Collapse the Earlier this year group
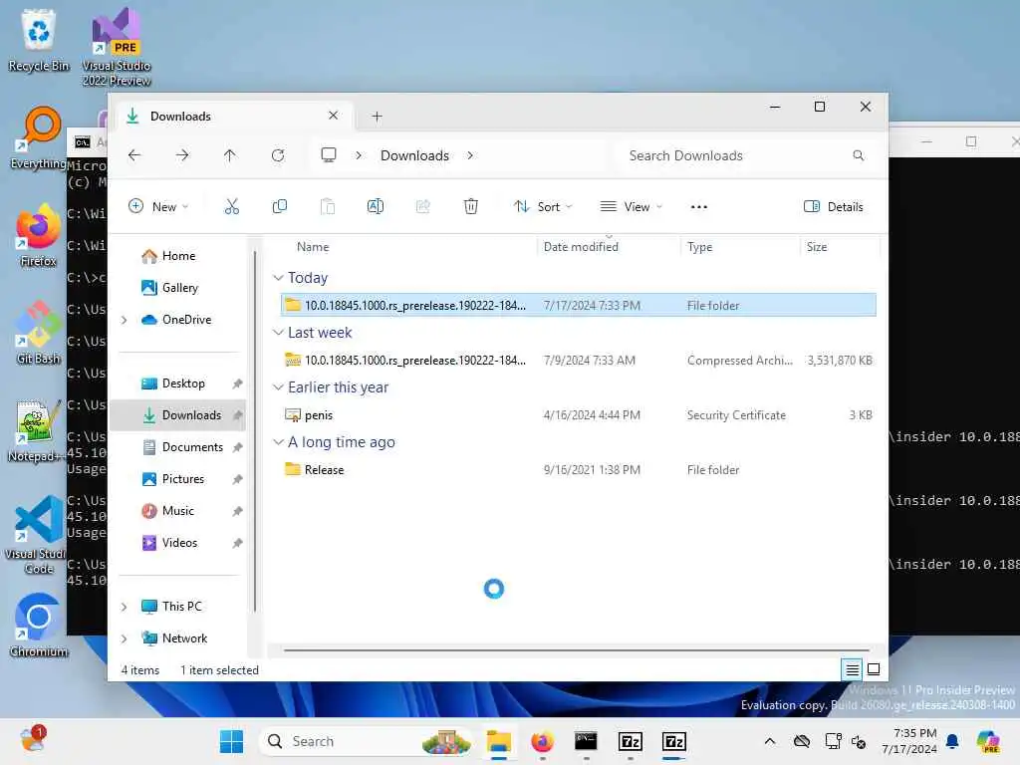This screenshot has width=1020, height=765. 279,387
